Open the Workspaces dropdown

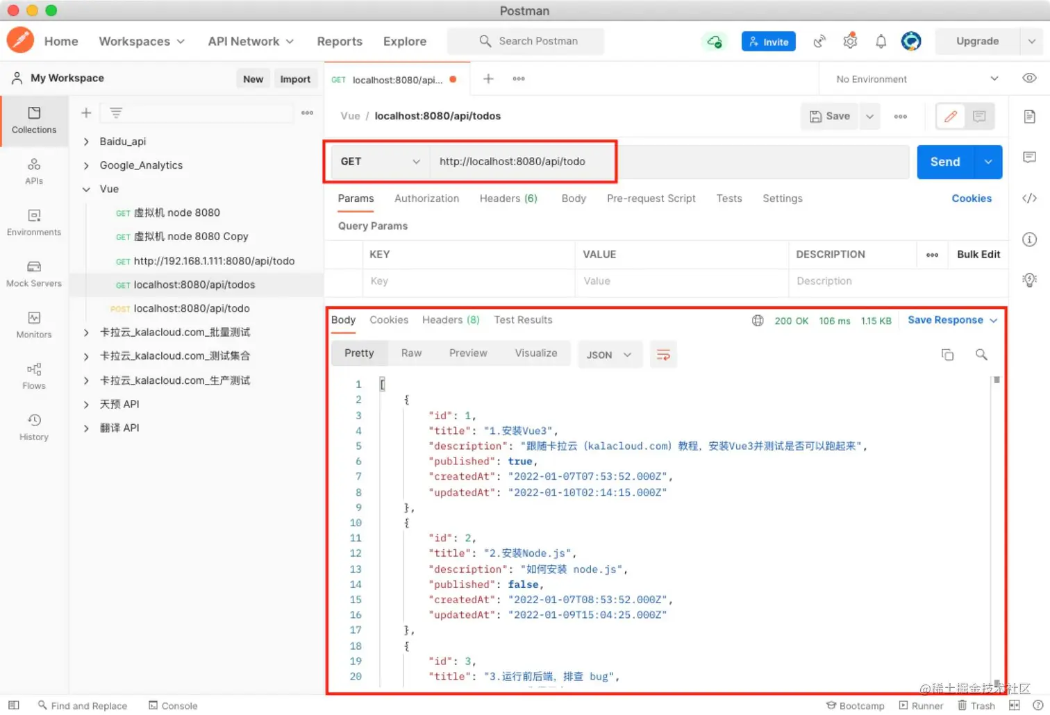click(142, 42)
